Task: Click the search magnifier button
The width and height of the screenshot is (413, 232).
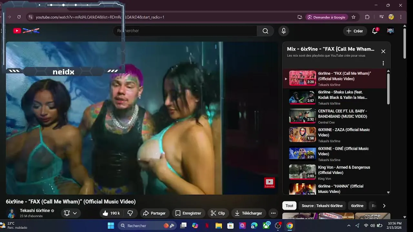Action: click(x=265, y=31)
